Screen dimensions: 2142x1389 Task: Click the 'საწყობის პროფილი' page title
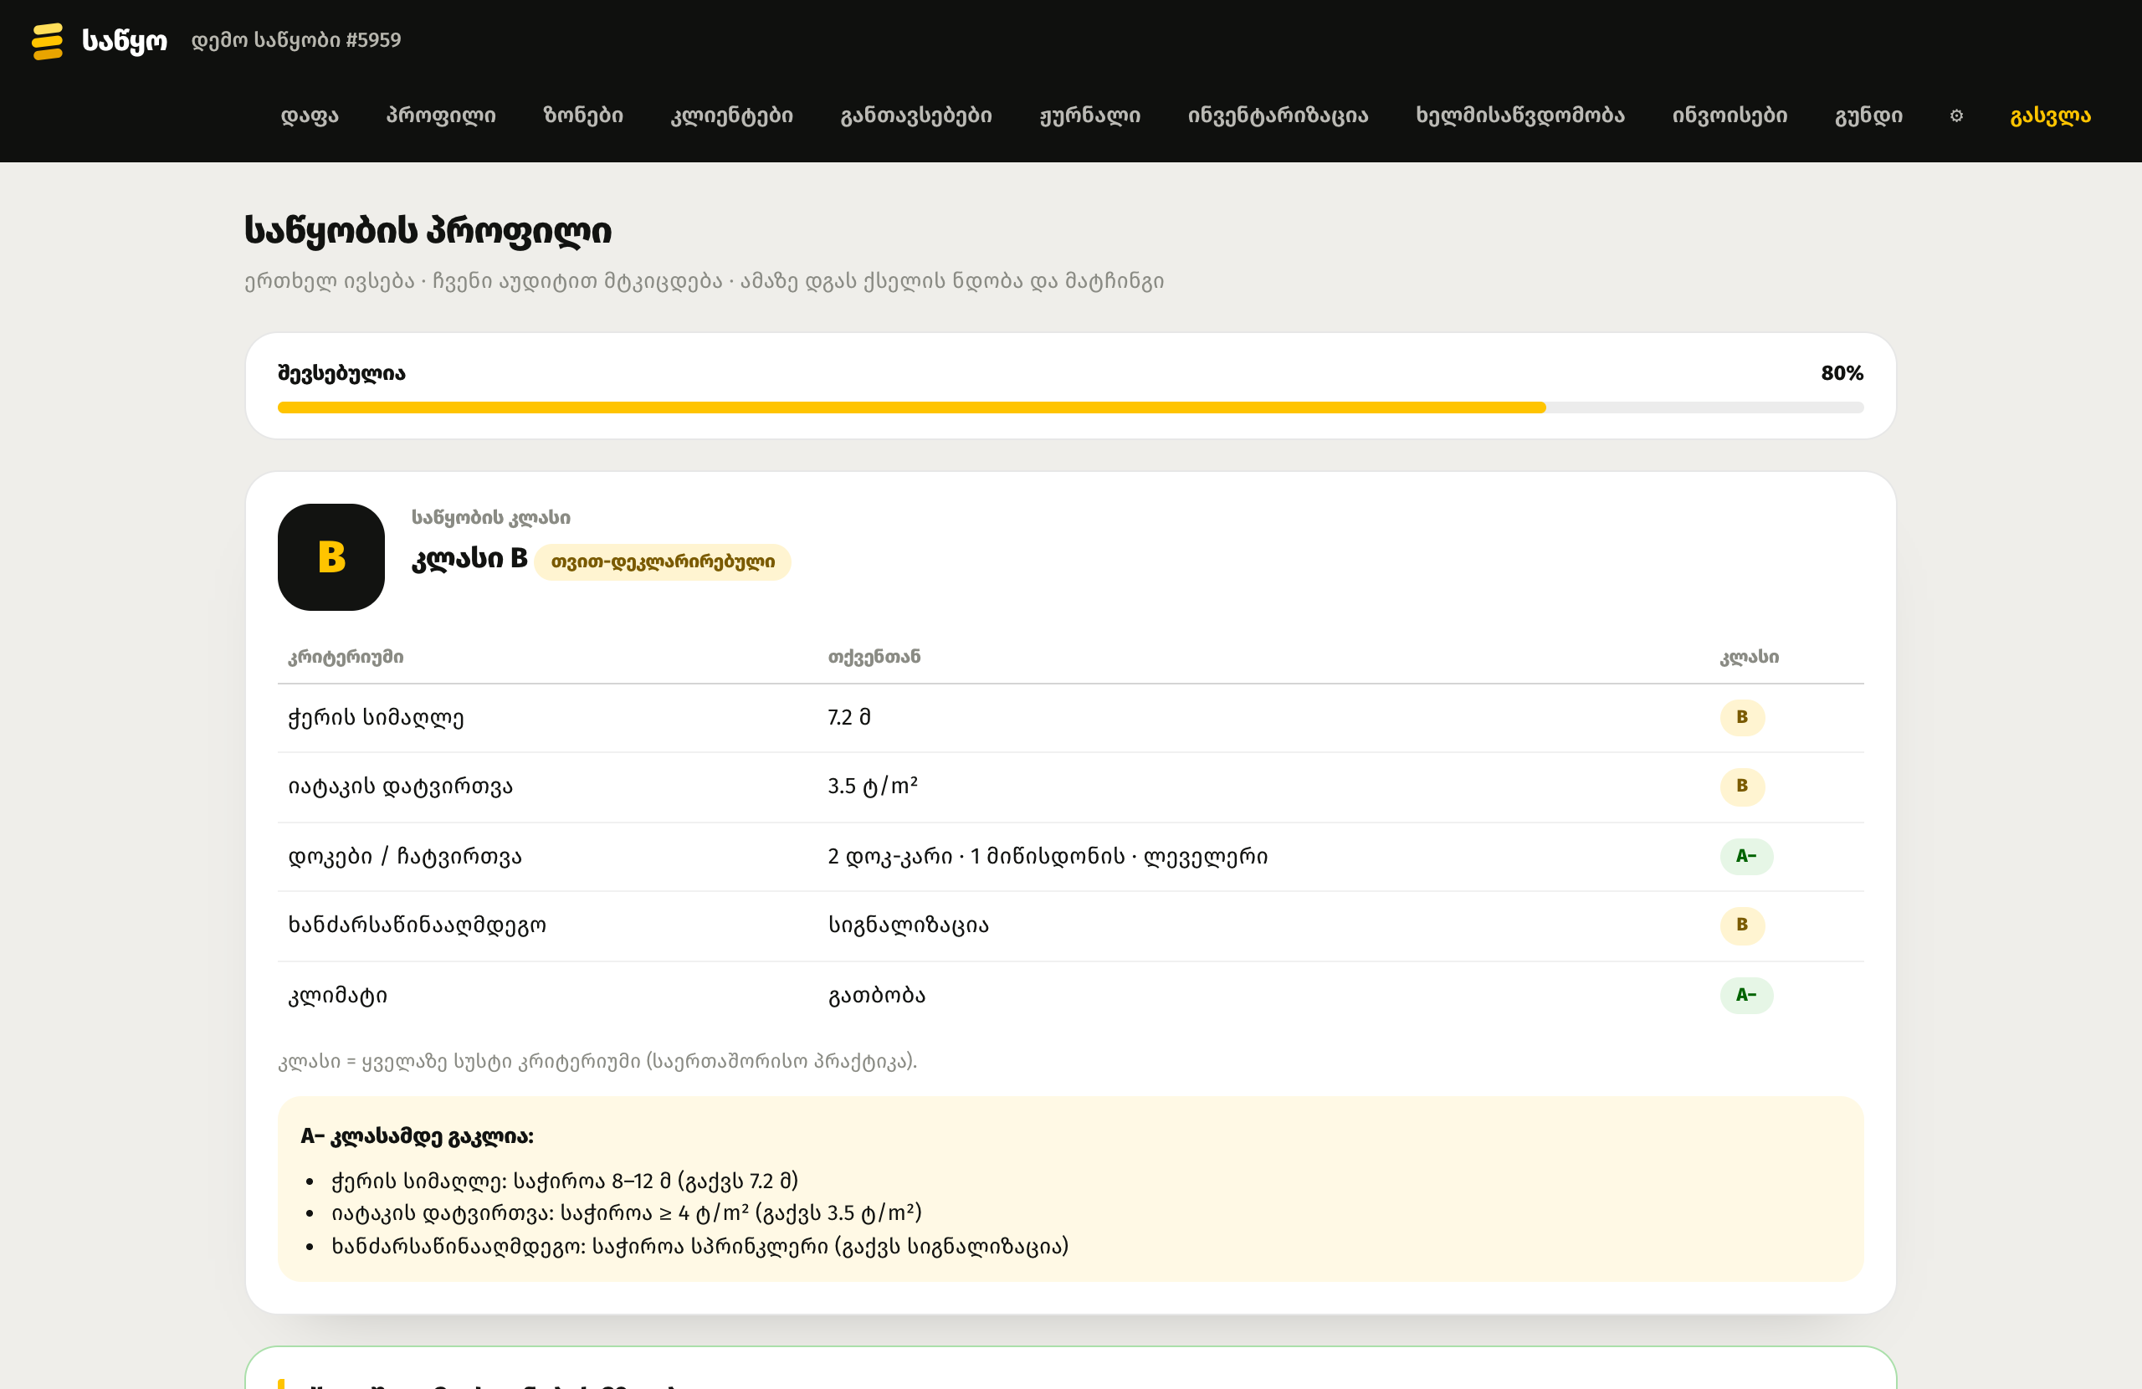(x=428, y=230)
